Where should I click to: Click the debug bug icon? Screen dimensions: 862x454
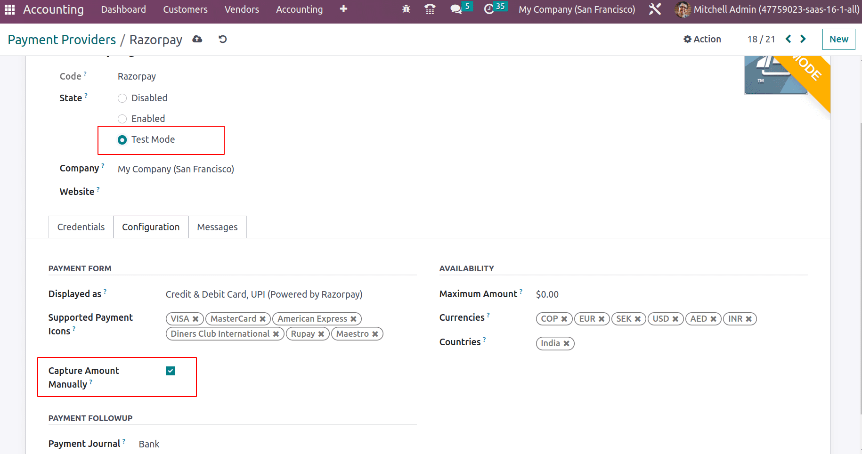click(406, 9)
